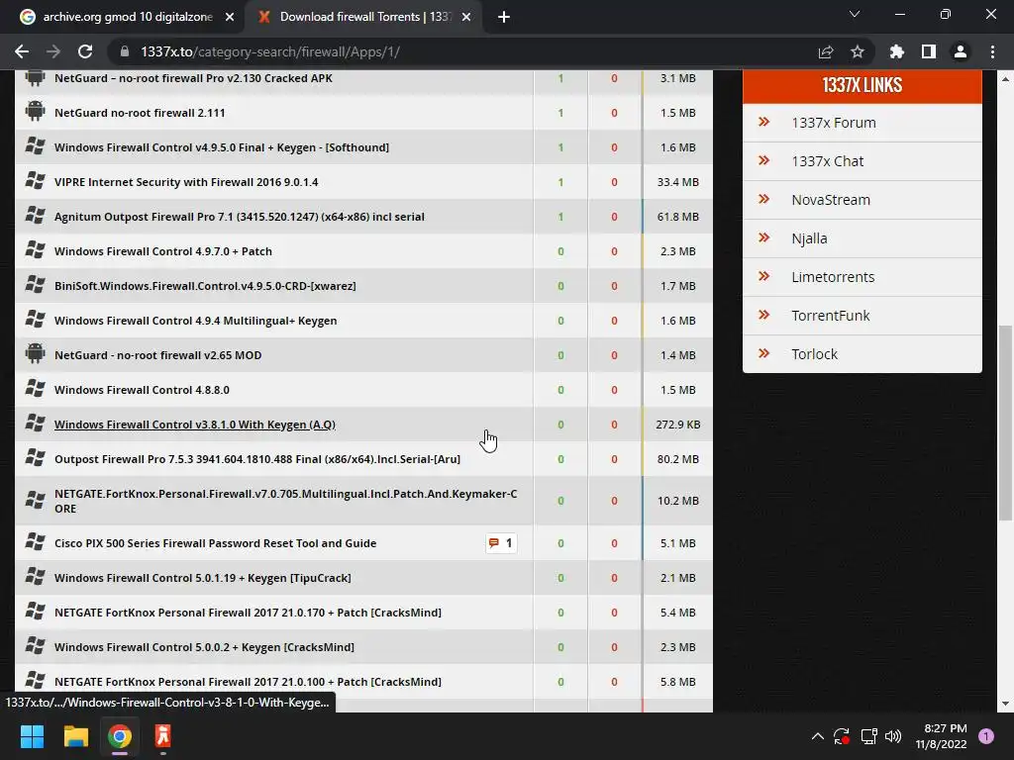The width and height of the screenshot is (1014, 760).
Task: Open NetGuard no-root firewall 2.111 link
Action: [x=140, y=113]
